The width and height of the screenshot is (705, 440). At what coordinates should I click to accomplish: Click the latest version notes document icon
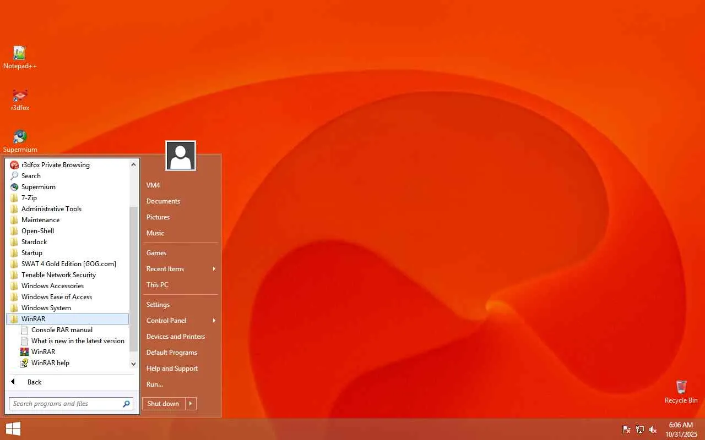(x=24, y=341)
